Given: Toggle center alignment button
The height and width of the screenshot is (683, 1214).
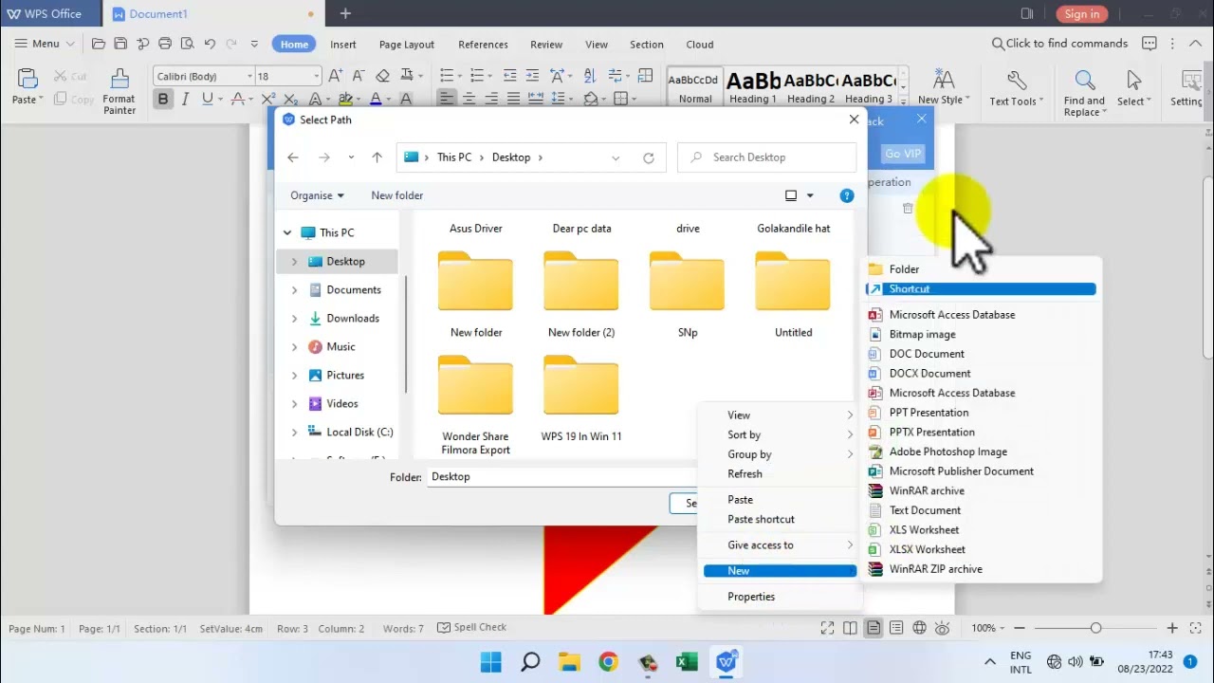Looking at the screenshot, I should pos(469,99).
